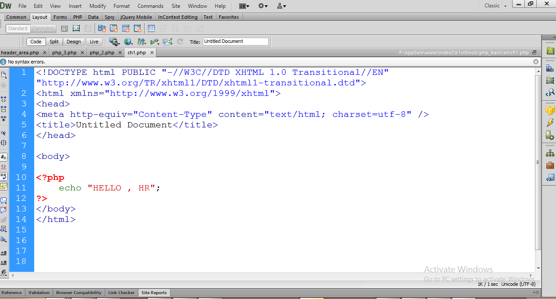Switch to the php_2.php document tab
The height and width of the screenshot is (299, 556).
coord(102,53)
